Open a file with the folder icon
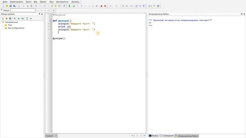This screenshot has height=138, width=246. pyautogui.click(x=7, y=6)
